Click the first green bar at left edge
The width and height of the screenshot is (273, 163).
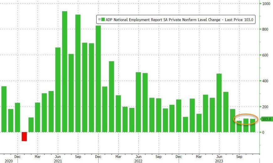tap(4, 109)
